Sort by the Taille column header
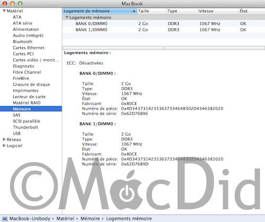 [x=152, y=11]
